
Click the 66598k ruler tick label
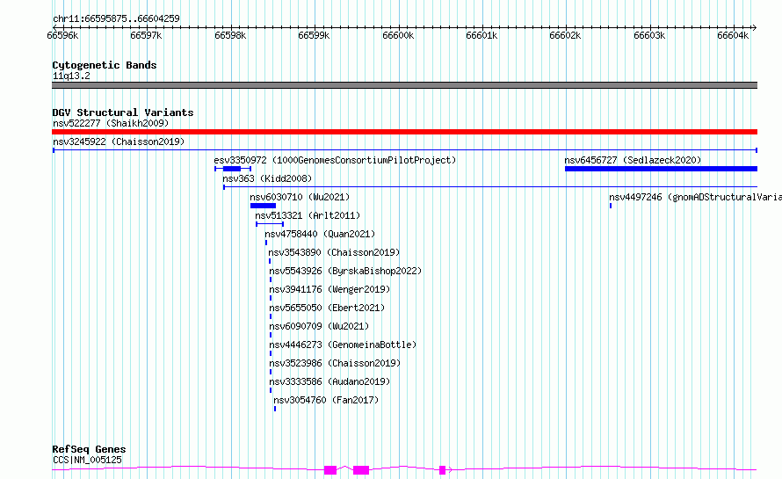pyautogui.click(x=230, y=35)
